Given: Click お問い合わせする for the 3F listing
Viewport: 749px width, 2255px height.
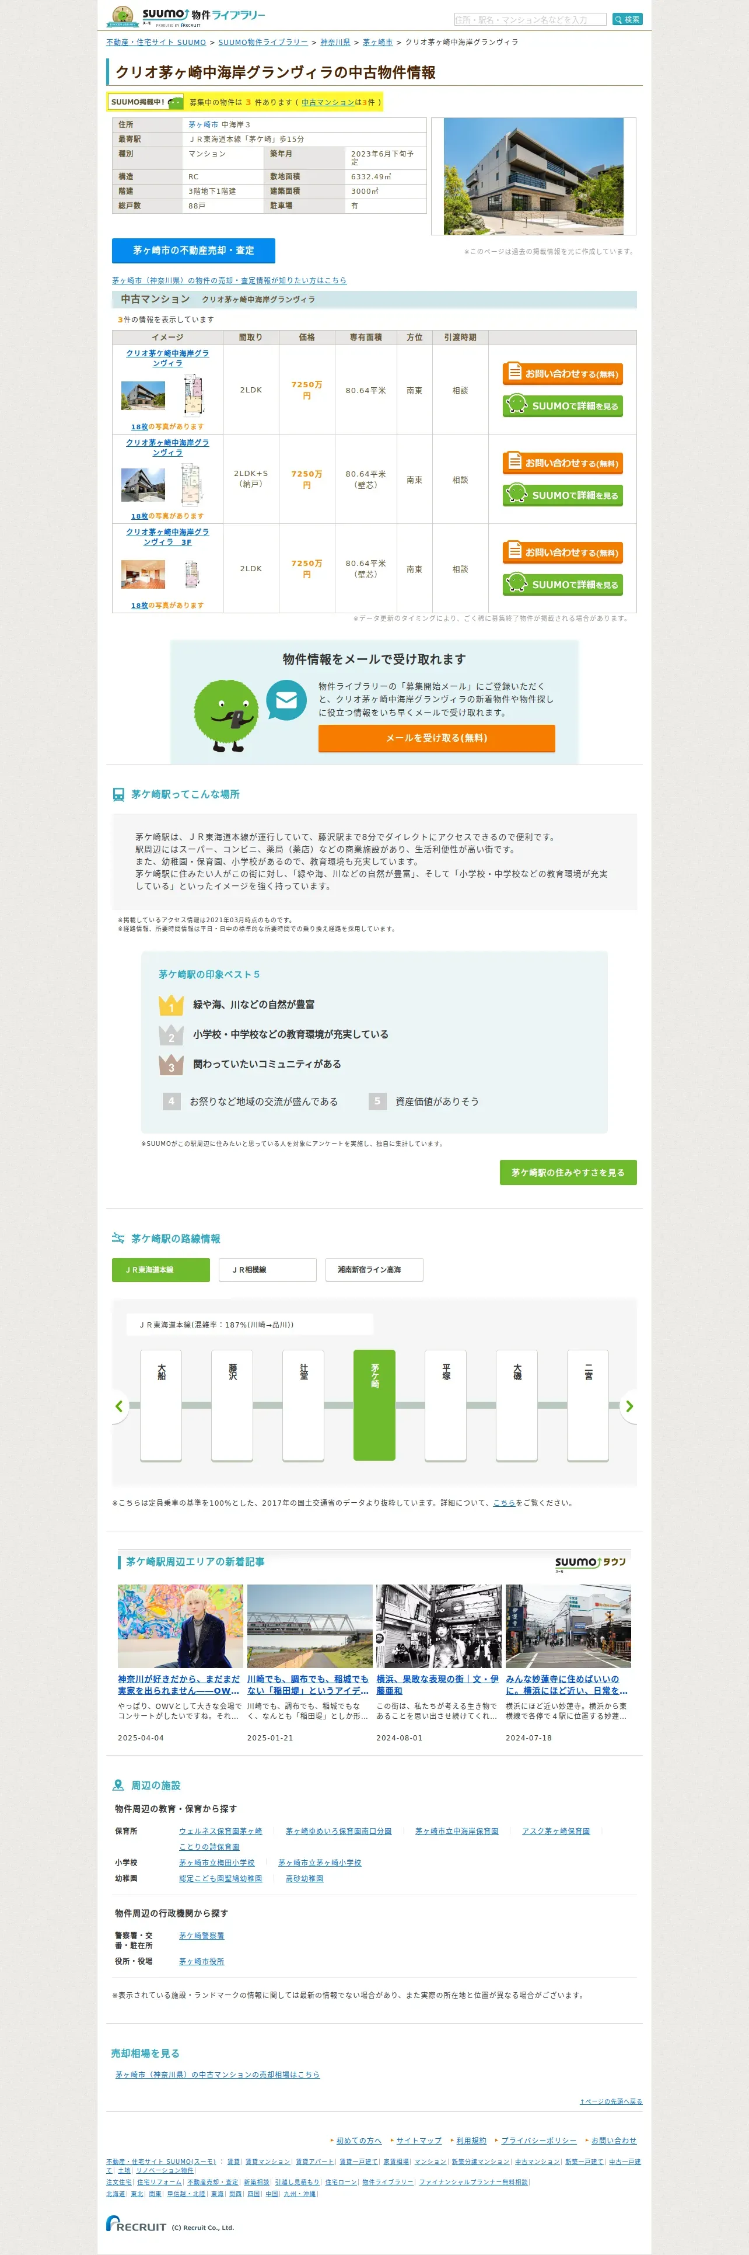Looking at the screenshot, I should pyautogui.click(x=563, y=551).
